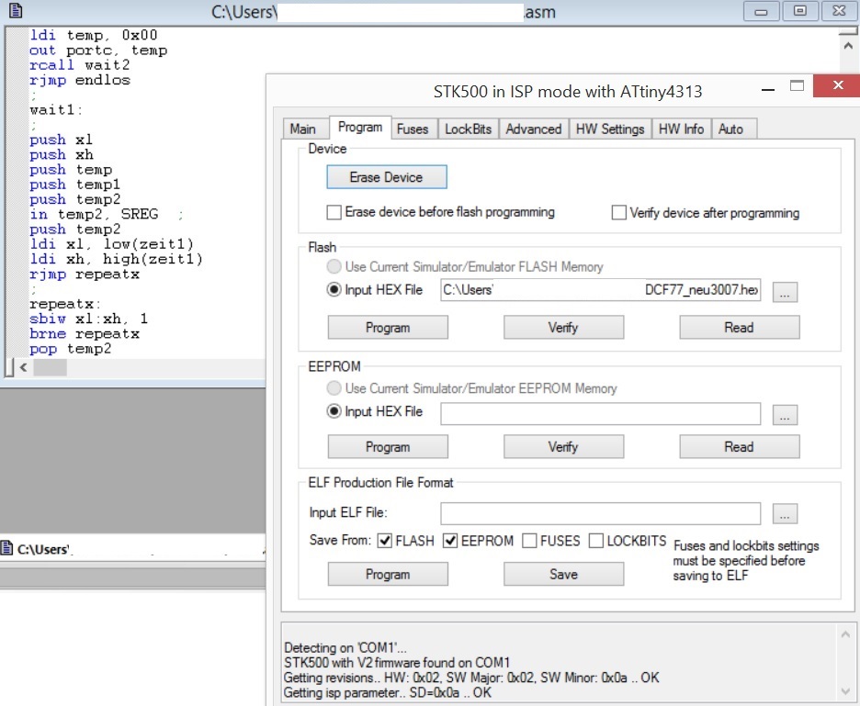Switch to the Fuses tab

[413, 129]
